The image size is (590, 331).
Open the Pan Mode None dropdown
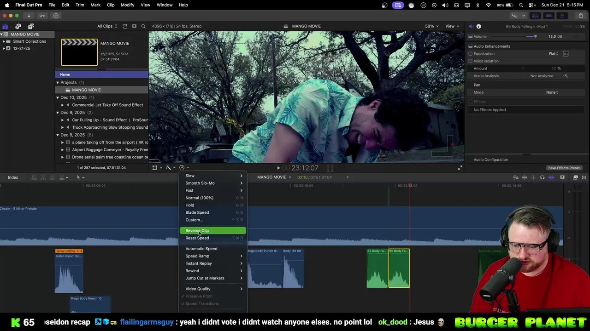(x=552, y=92)
